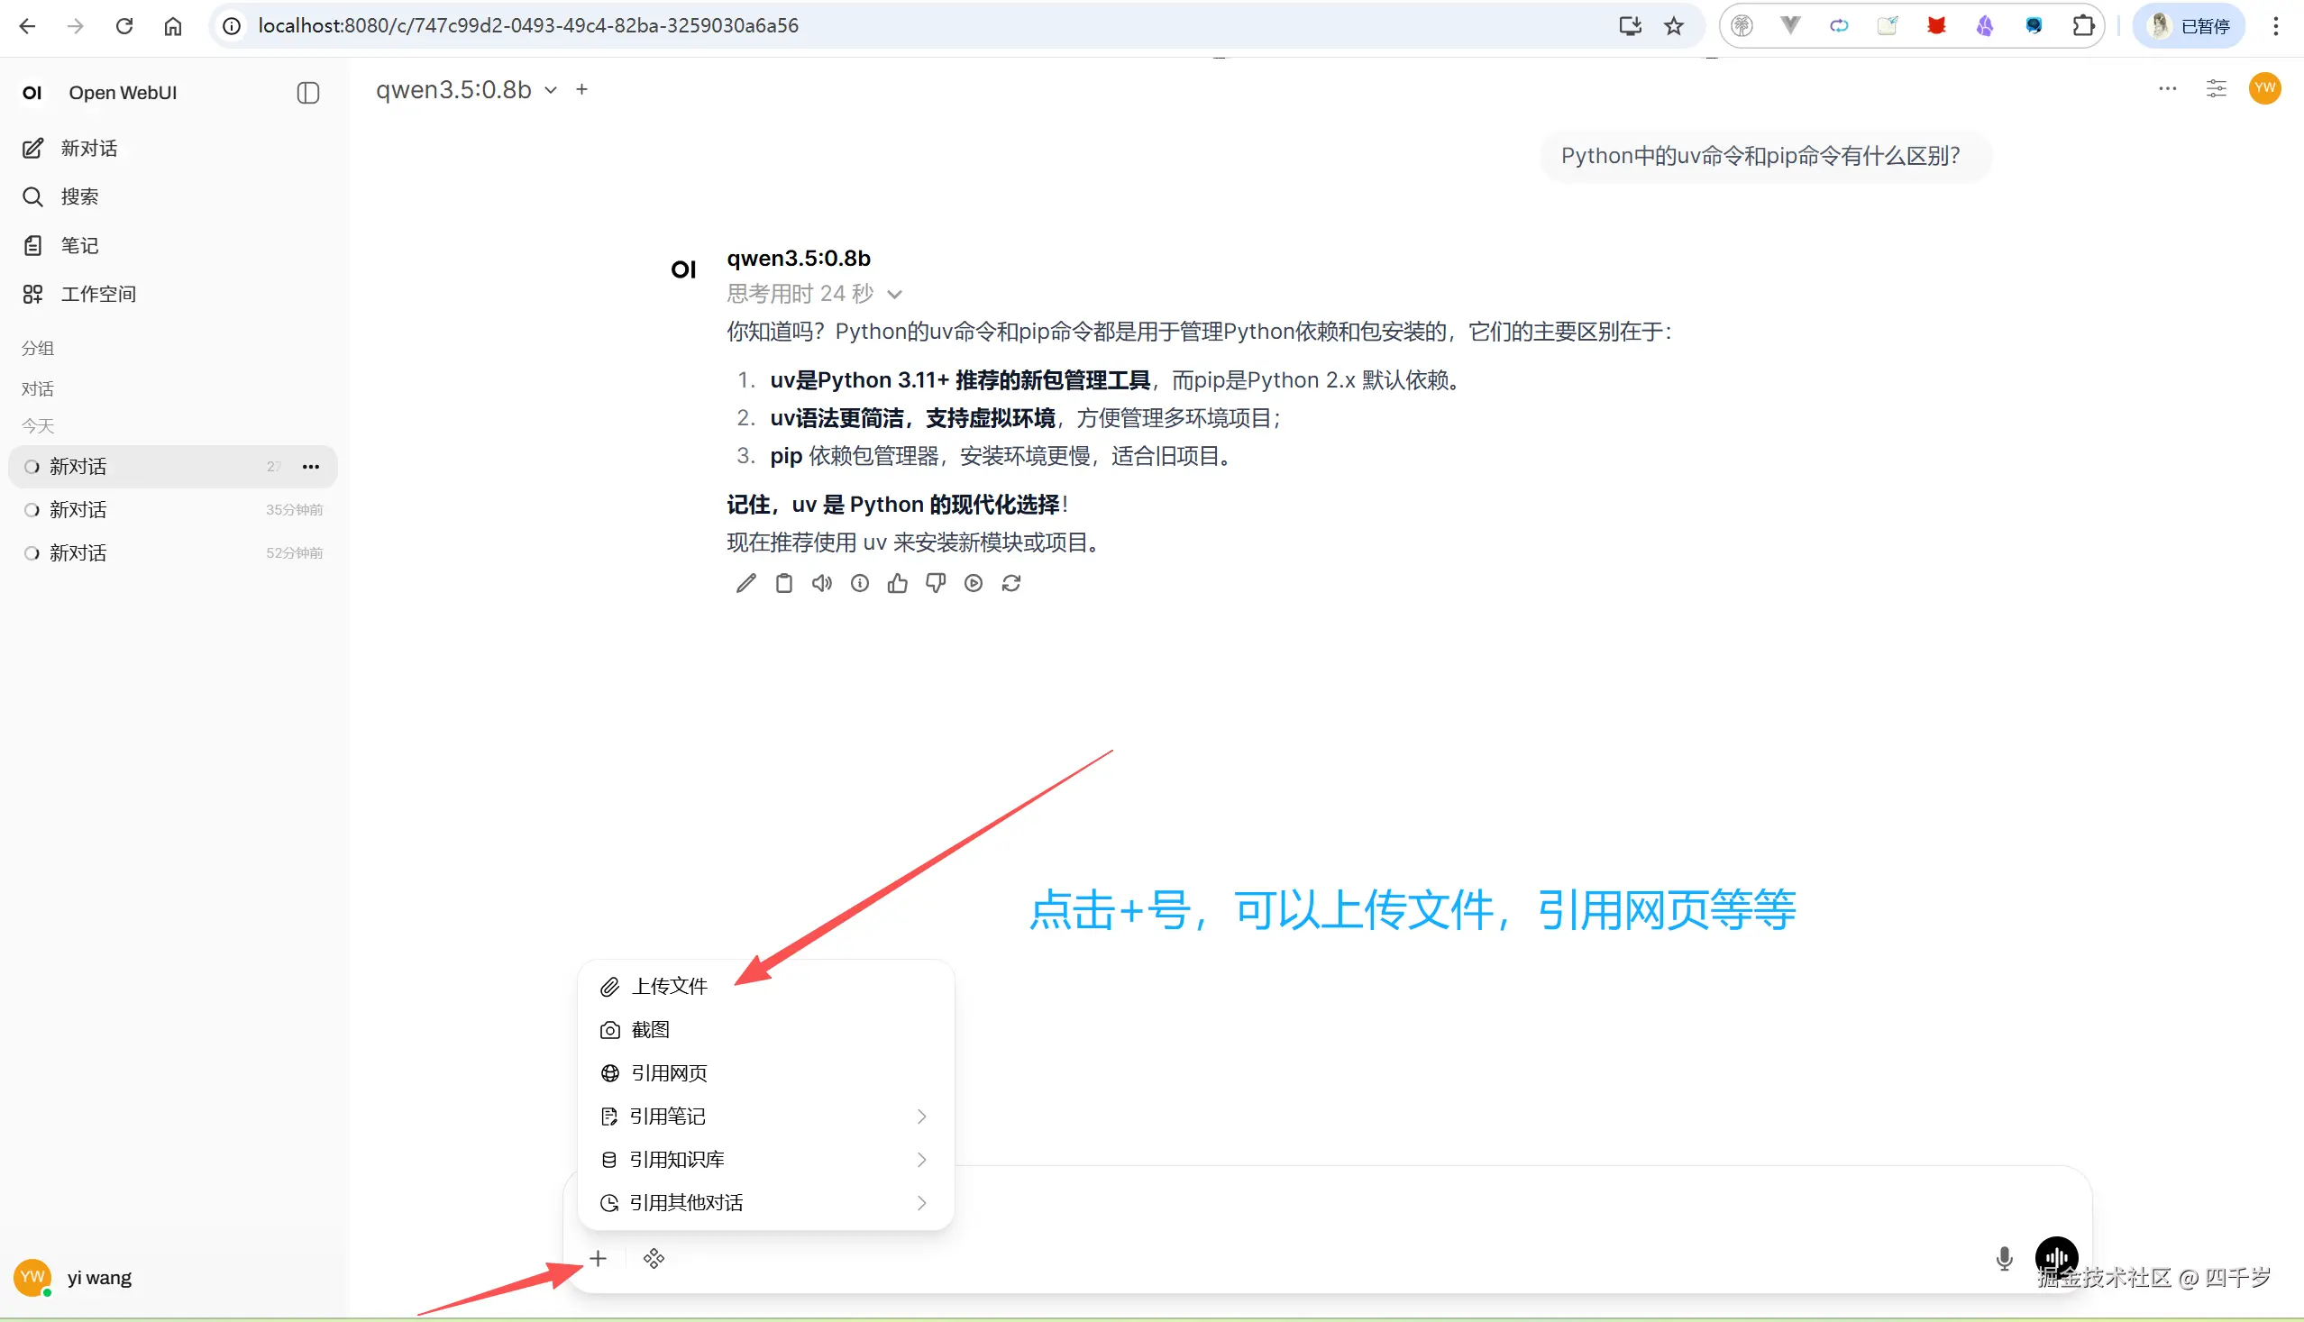Give the response a thumbs up
2304x1322 pixels.
coord(897,583)
